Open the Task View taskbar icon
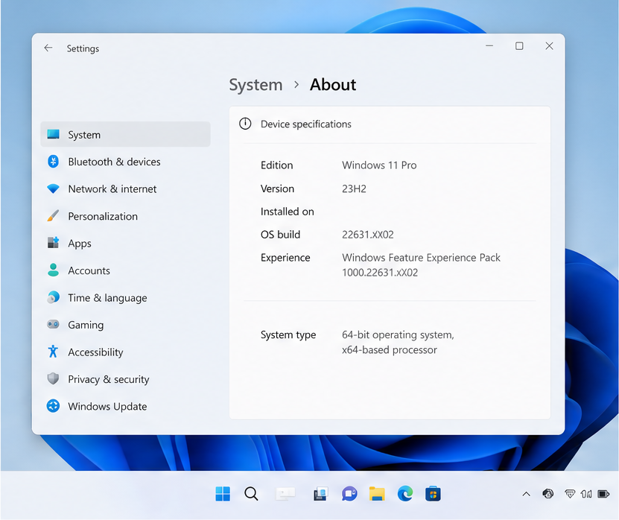Screen dimensions: 619x520 [285, 493]
